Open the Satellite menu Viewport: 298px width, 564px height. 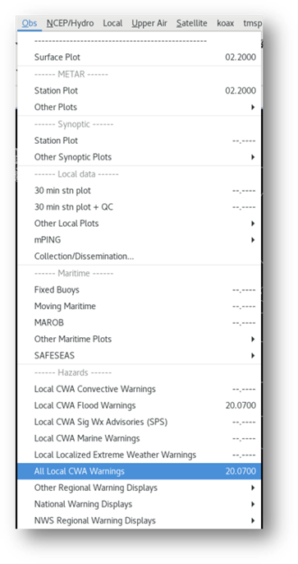click(x=192, y=23)
